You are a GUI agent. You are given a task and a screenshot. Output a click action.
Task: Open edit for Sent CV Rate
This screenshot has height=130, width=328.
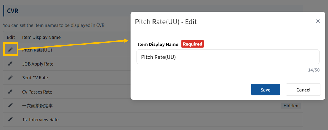pos(10,77)
